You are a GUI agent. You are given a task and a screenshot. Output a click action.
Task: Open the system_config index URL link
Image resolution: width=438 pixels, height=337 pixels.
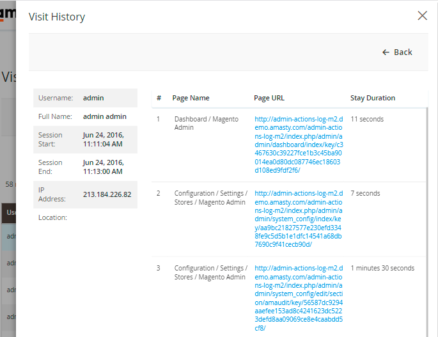(299, 219)
